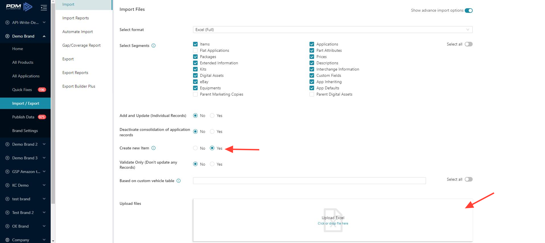Click info icon beside custom vehicle table
545x243 pixels.
point(179,181)
